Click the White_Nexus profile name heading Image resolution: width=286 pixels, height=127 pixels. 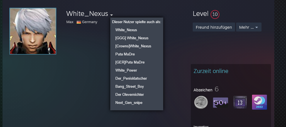[87, 14]
